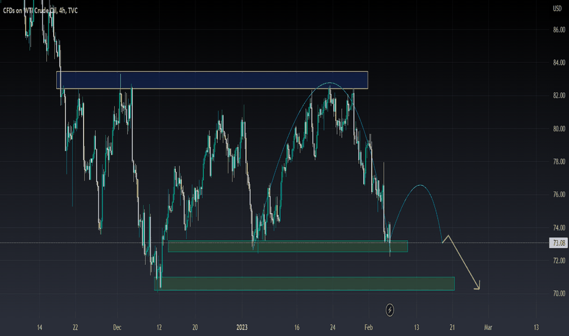The width and height of the screenshot is (569, 336).
Task: Click the 86.00 price axis label
Action: (559, 30)
